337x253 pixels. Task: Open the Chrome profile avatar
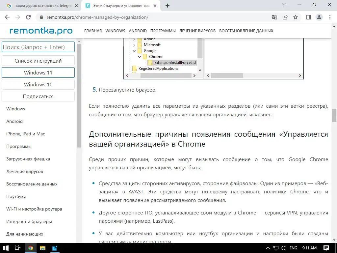click(319, 17)
